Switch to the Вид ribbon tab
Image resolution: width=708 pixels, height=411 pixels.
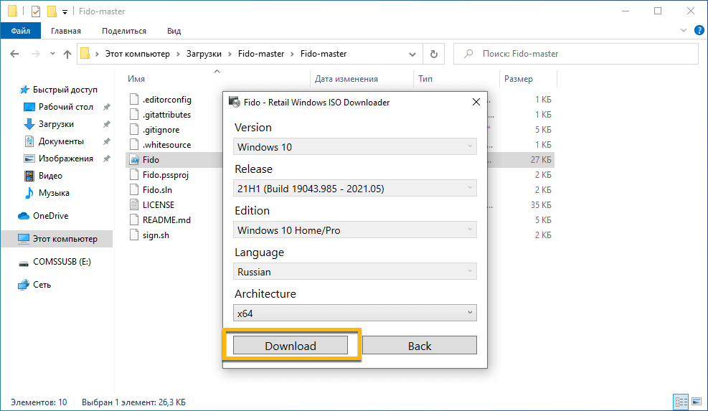174,31
